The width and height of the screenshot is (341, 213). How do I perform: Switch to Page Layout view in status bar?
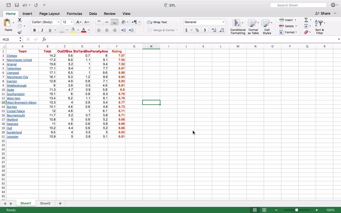(x=264, y=210)
